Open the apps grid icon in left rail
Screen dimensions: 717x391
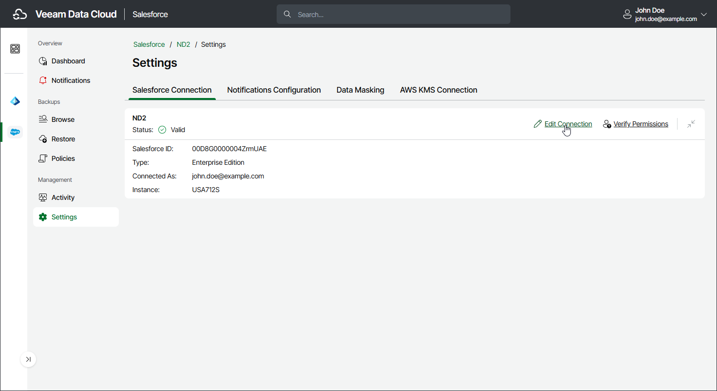point(15,49)
